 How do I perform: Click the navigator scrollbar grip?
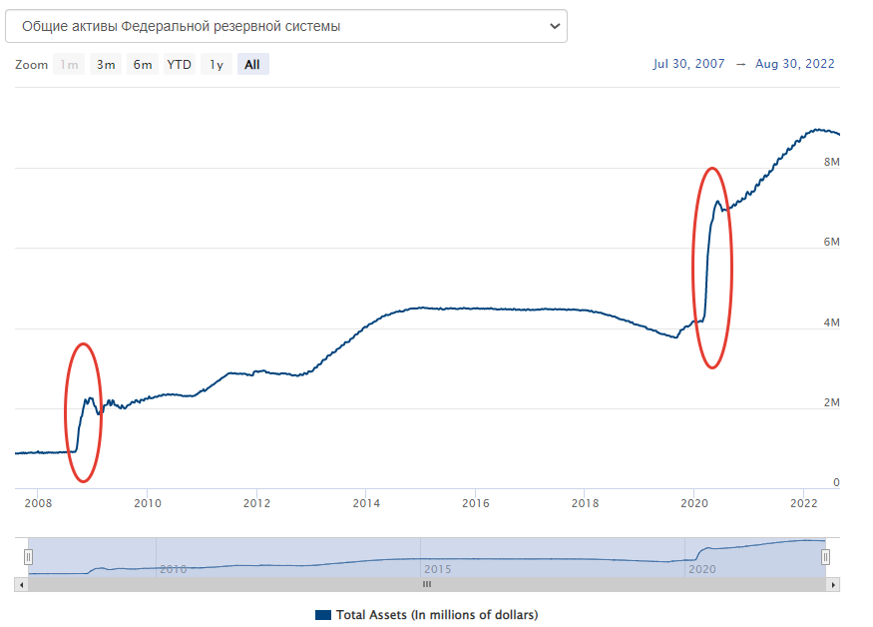(427, 584)
